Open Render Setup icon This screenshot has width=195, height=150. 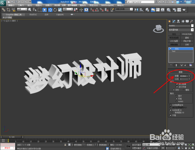174,10
